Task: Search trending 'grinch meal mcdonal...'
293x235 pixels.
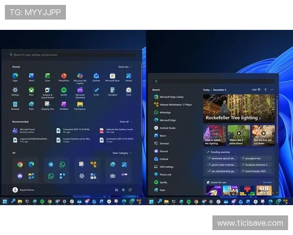Action: [222, 164]
